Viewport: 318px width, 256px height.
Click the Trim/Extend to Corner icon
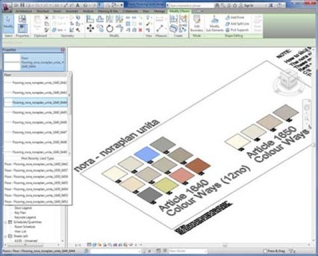tap(120, 28)
